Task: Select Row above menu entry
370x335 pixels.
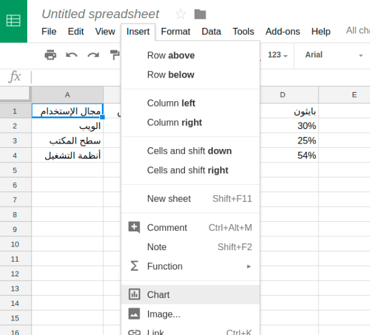Action: 190,55
